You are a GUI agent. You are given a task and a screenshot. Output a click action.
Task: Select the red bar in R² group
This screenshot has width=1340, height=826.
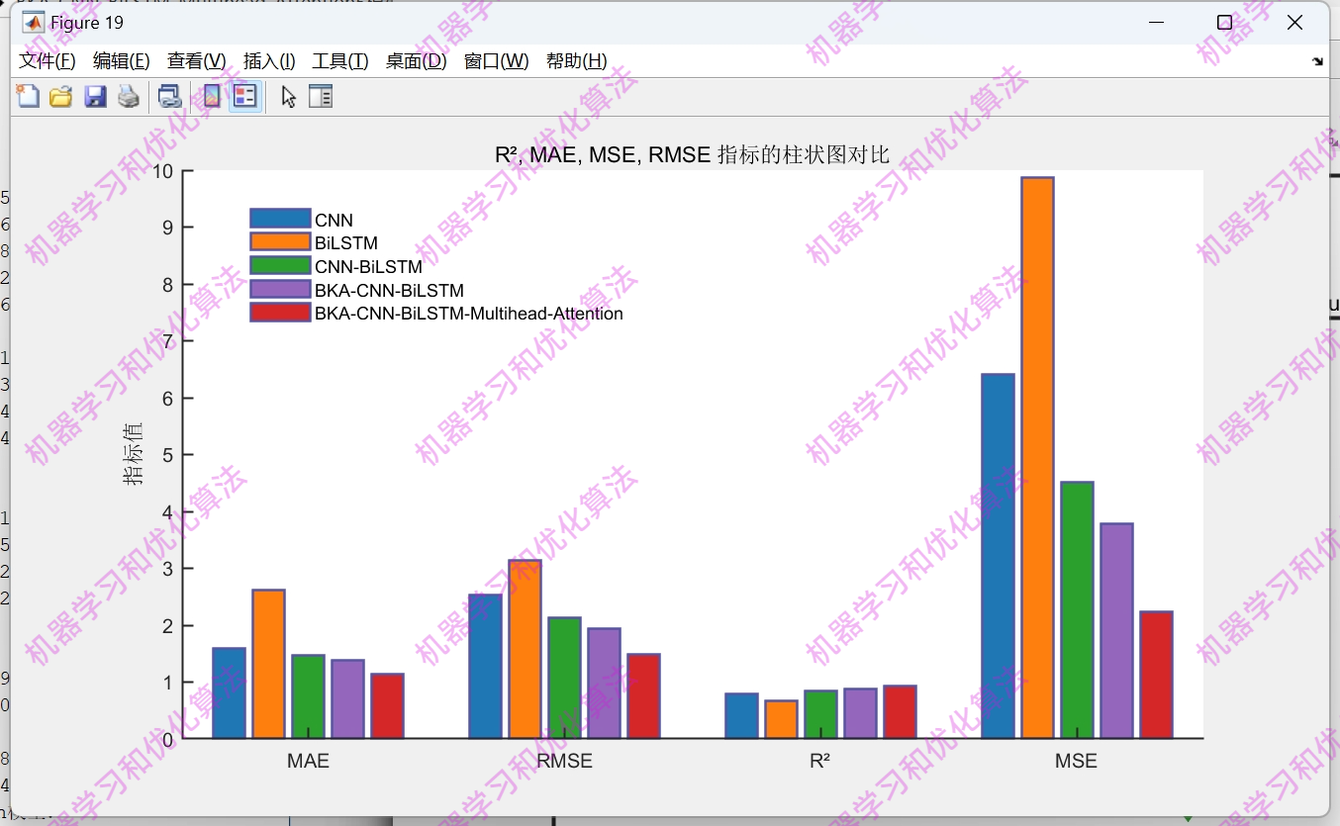[900, 712]
